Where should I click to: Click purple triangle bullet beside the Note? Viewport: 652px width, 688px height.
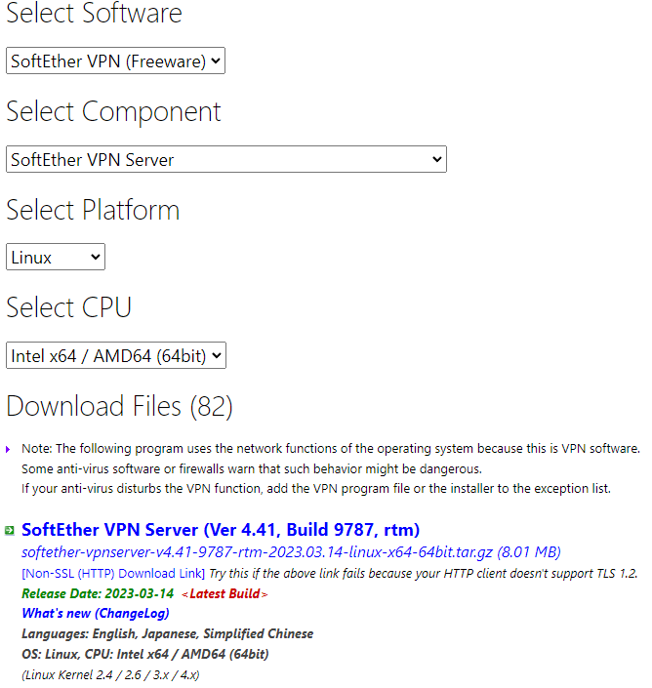(x=8, y=449)
